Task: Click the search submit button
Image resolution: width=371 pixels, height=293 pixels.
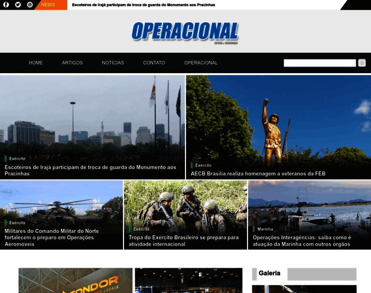Action: coord(362,63)
